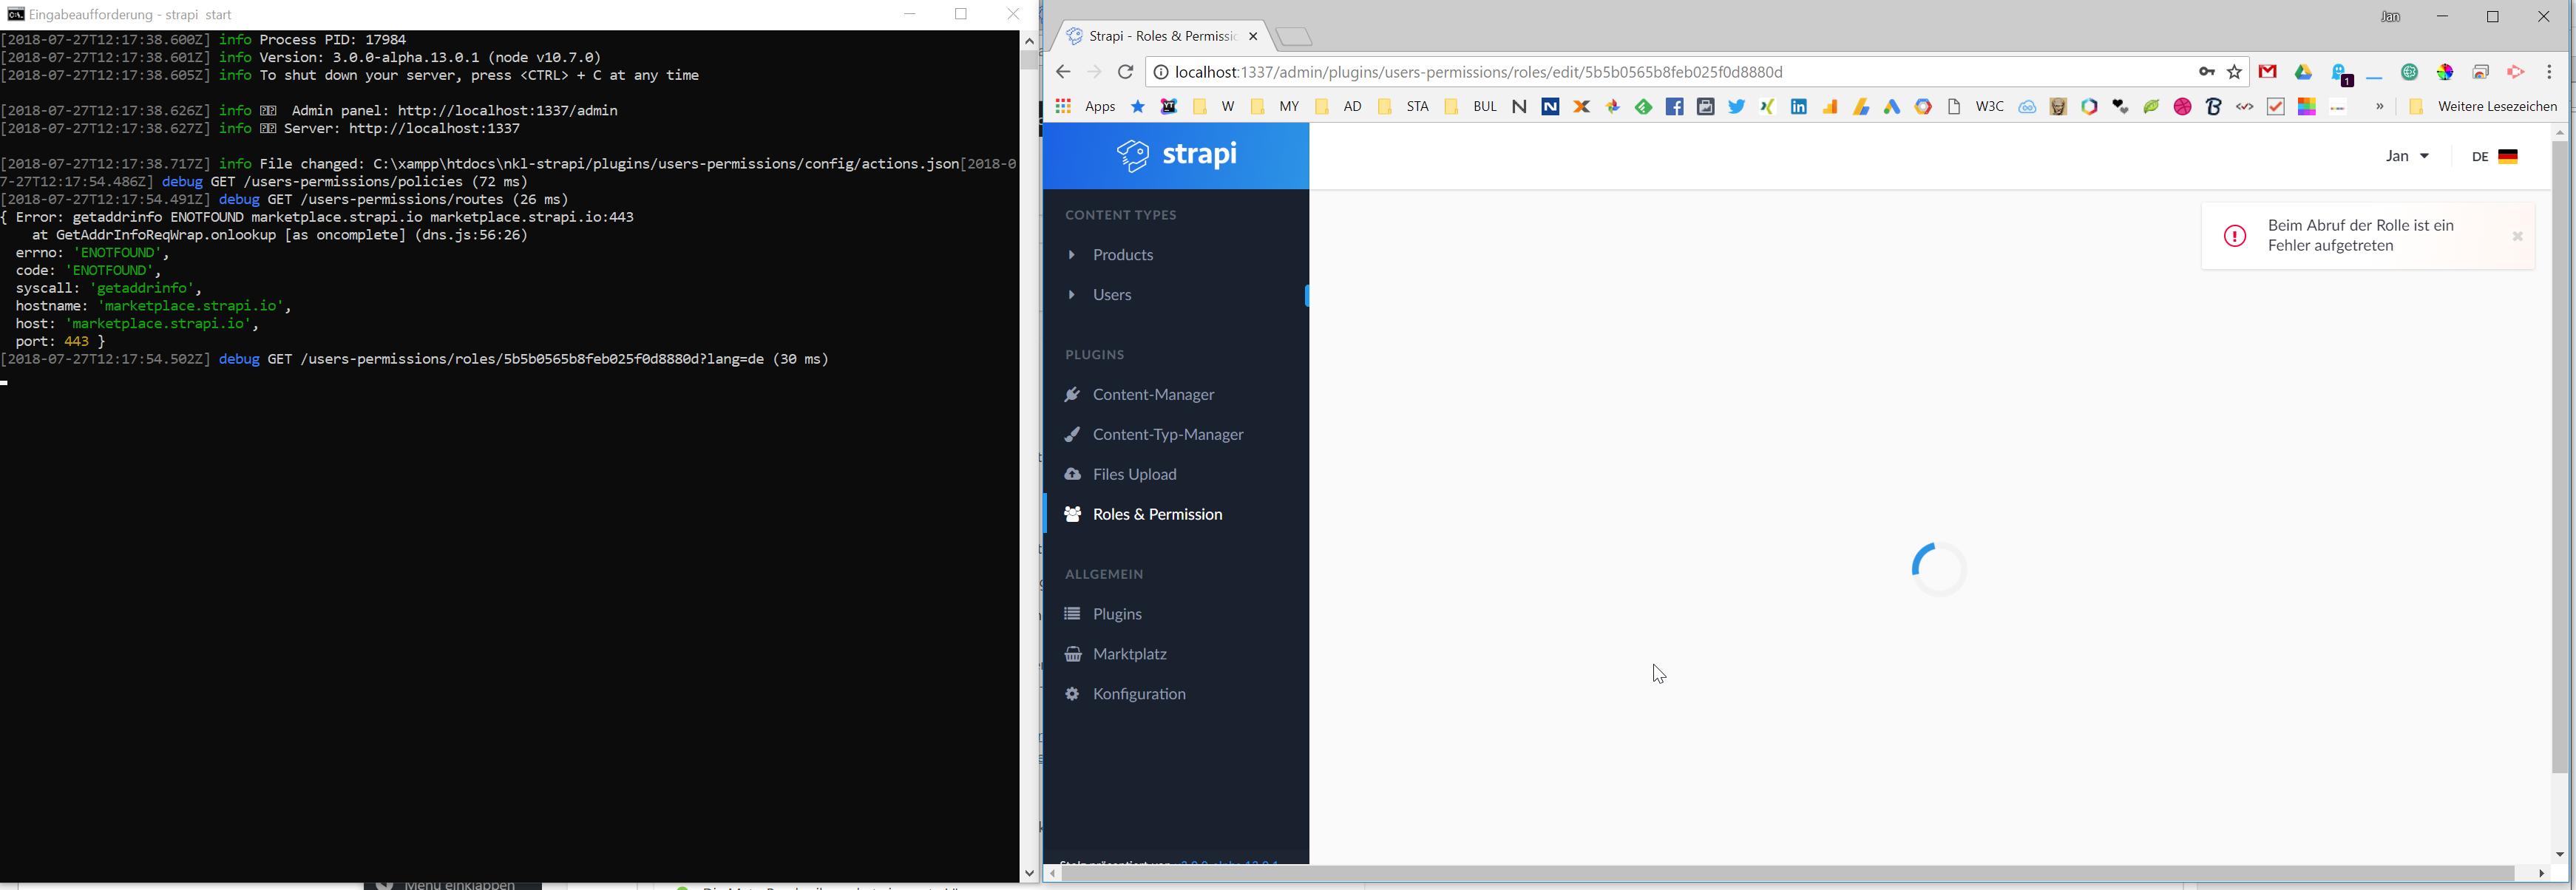Click the browser horizontal scrollbar
This screenshot has width=2576, height=890.
click(x=1788, y=874)
